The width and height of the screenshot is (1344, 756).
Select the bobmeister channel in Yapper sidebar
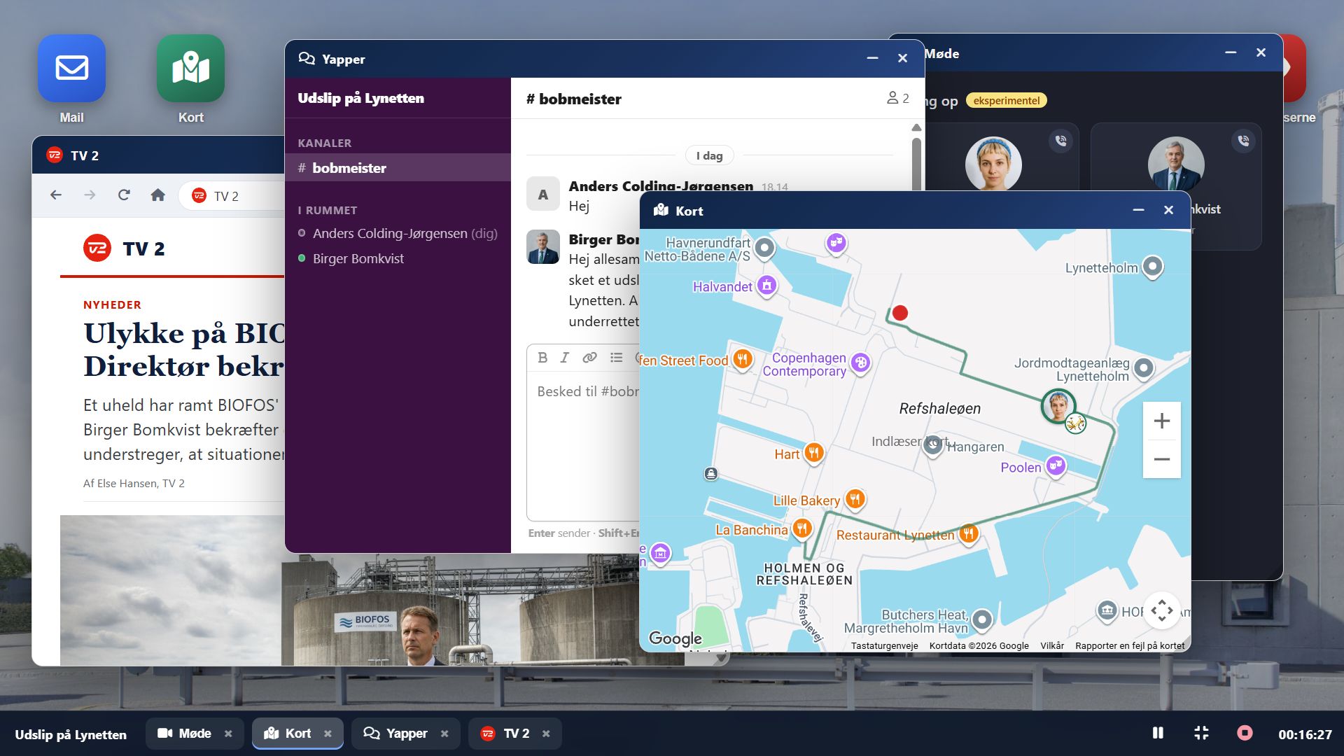click(398, 168)
